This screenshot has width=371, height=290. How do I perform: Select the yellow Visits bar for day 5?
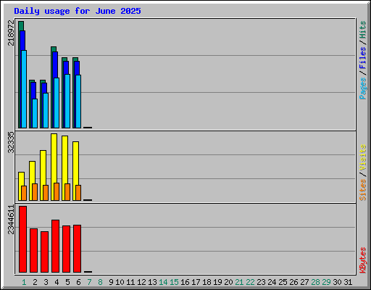click(64, 159)
